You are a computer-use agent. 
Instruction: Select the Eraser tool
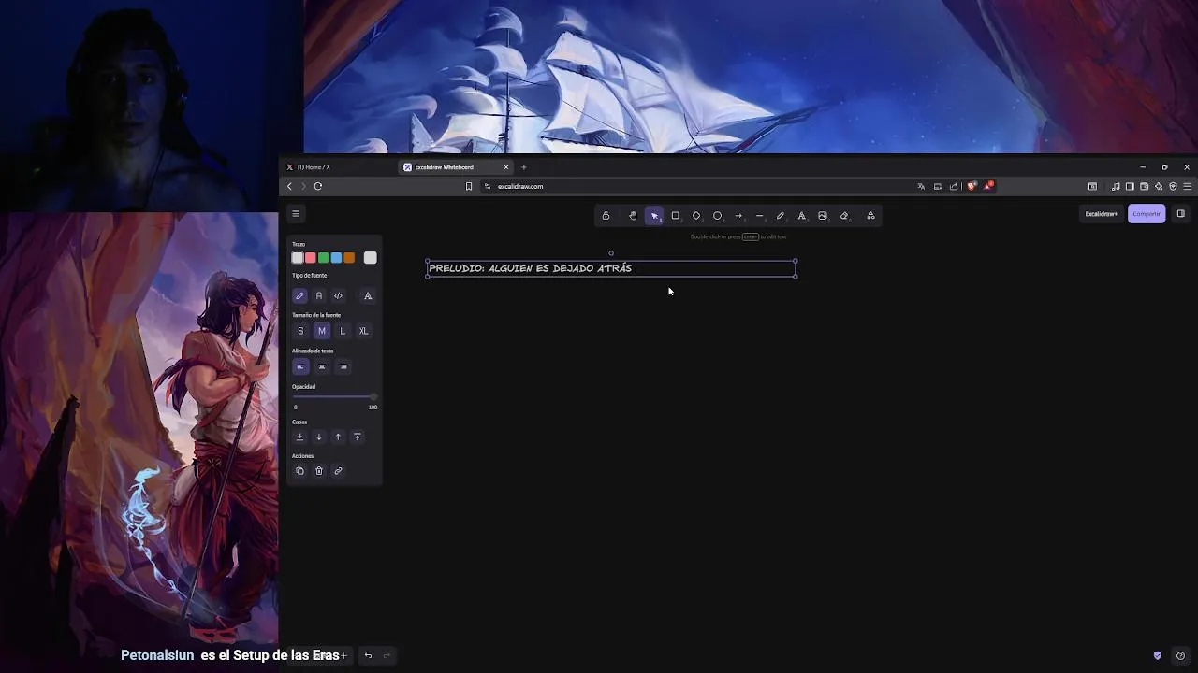point(844,216)
